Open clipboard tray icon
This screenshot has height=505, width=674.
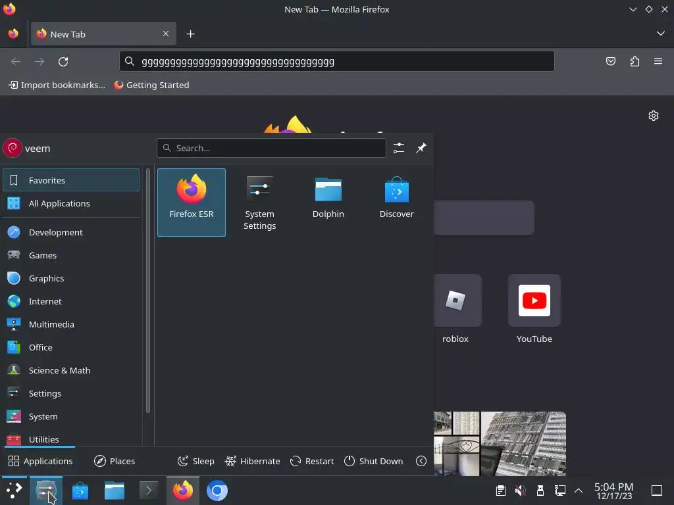pos(501,491)
